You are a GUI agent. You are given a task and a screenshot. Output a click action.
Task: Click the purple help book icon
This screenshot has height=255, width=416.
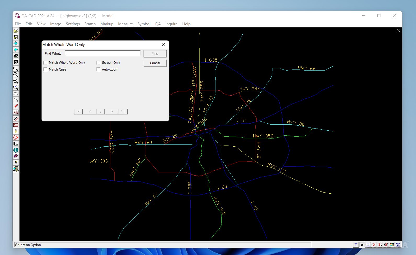tap(16, 156)
